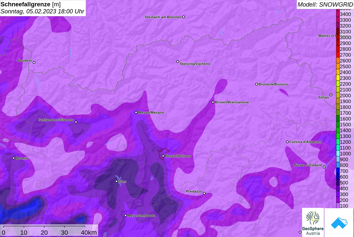This screenshot has height=237, width=354.
Task: Click the '10' scale bar label
Action: 24,232
